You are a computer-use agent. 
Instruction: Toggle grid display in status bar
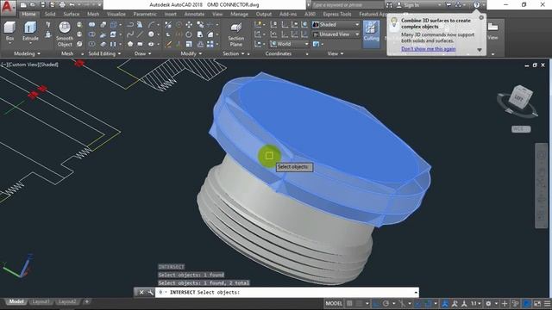(x=349, y=303)
